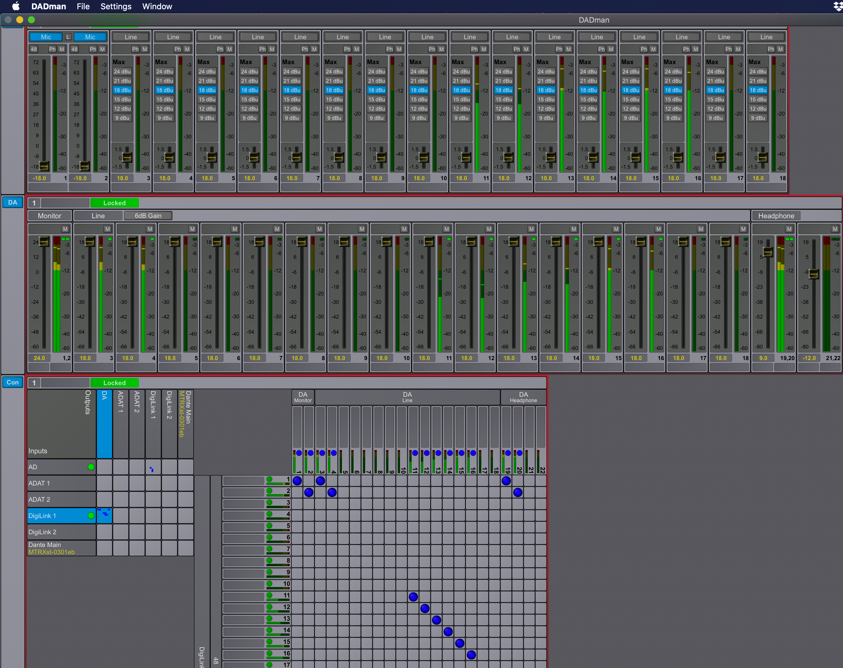The width and height of the screenshot is (843, 668).
Task: Select 18 dBu max level on AD channel 5
Action: tap(207, 90)
